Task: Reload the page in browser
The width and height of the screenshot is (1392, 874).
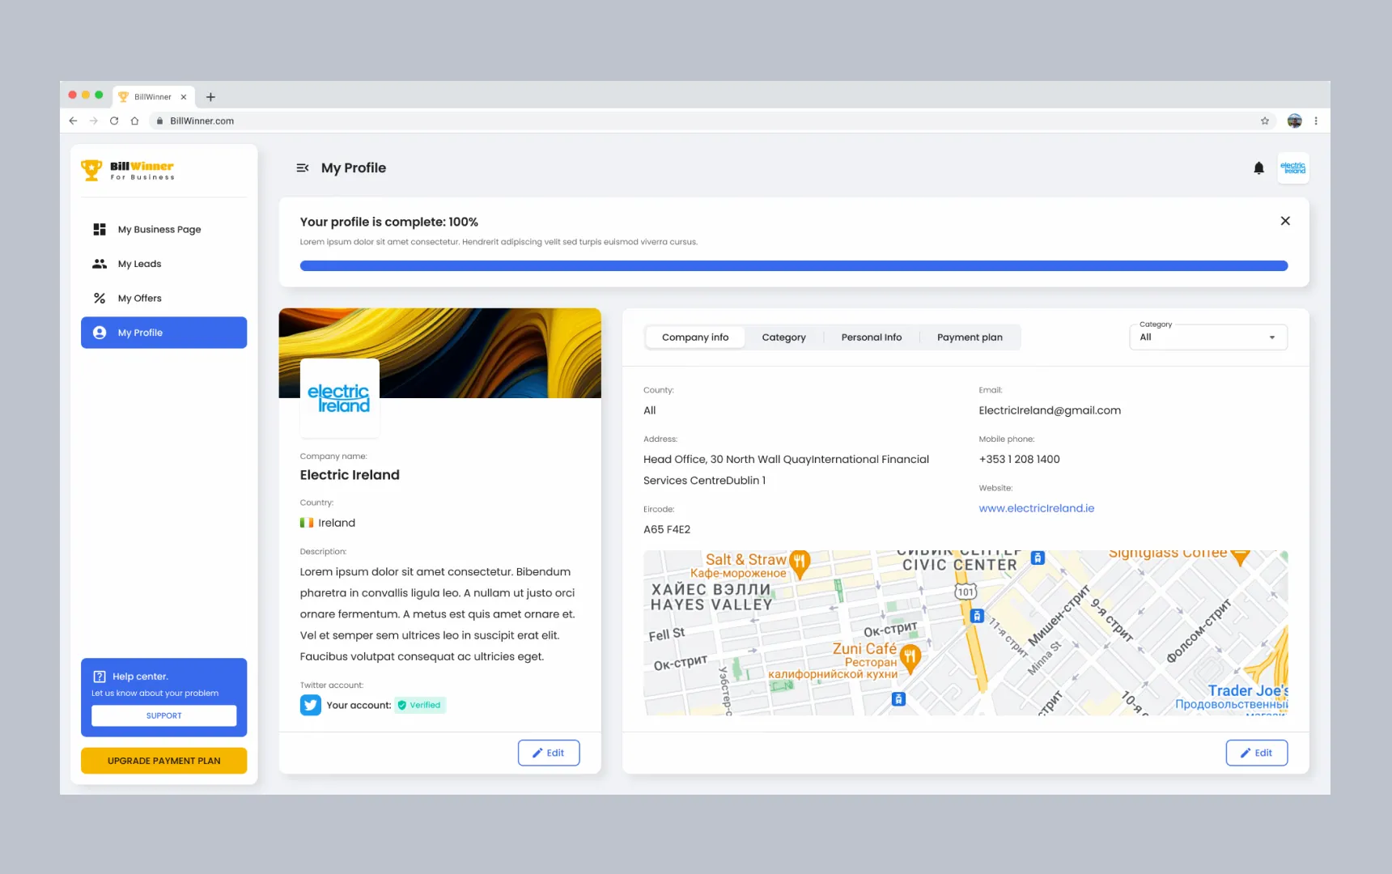Action: (114, 121)
